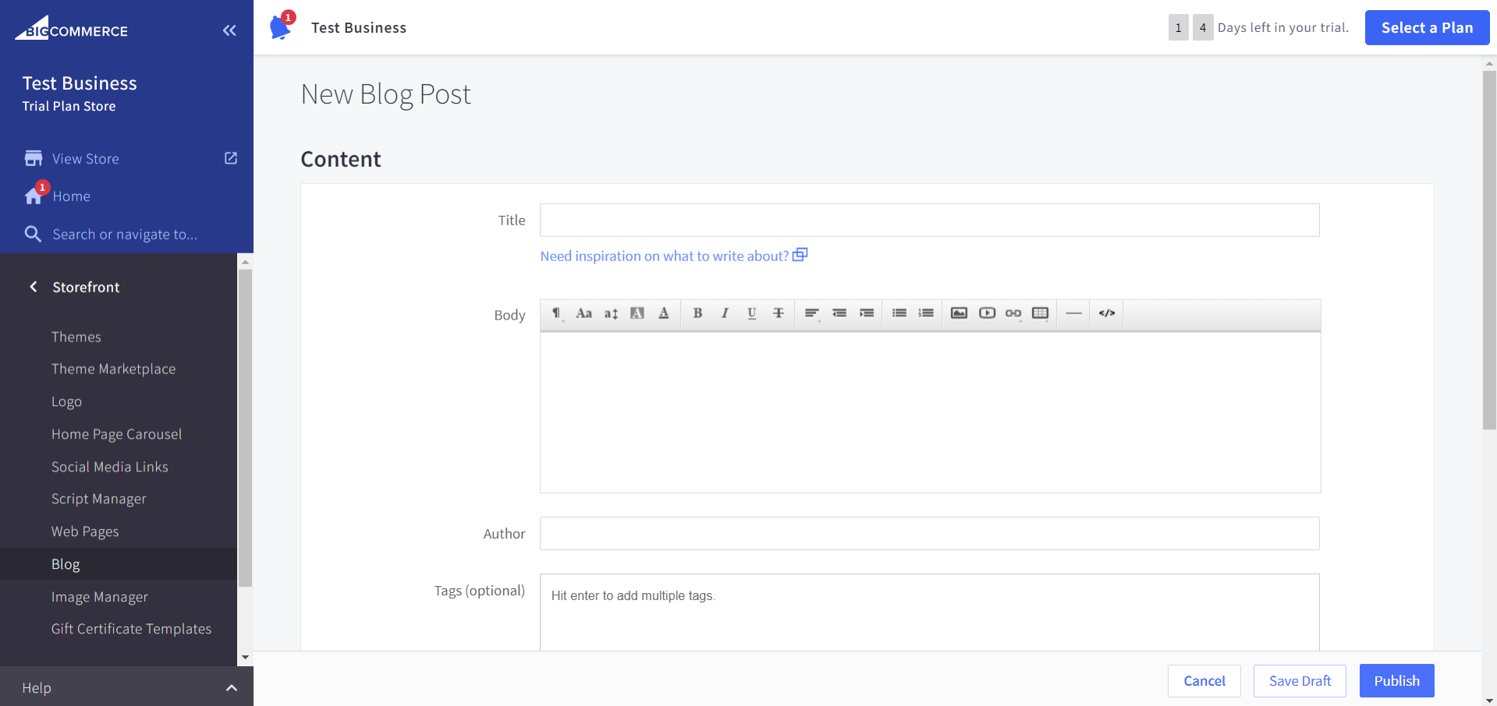Open Image Manager
This screenshot has width=1497, height=706.
pyautogui.click(x=100, y=597)
